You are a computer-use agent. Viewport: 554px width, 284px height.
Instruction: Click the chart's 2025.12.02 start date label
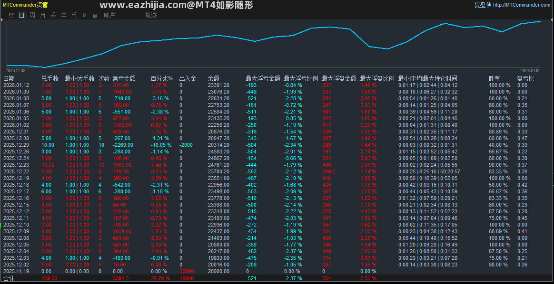pyautogui.click(x=15, y=70)
